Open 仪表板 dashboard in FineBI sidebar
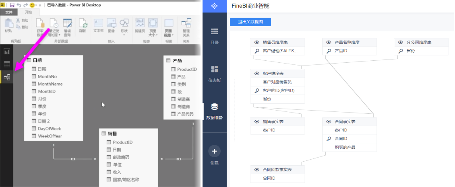The height and width of the screenshot is (187, 455). (215, 74)
